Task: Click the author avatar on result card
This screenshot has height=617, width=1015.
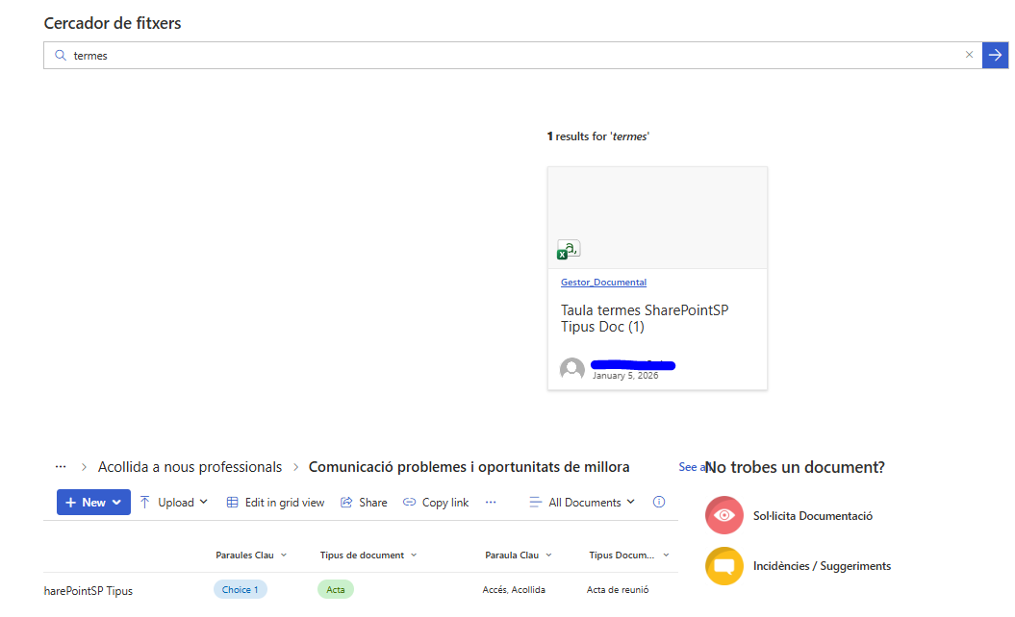Action: [x=572, y=369]
